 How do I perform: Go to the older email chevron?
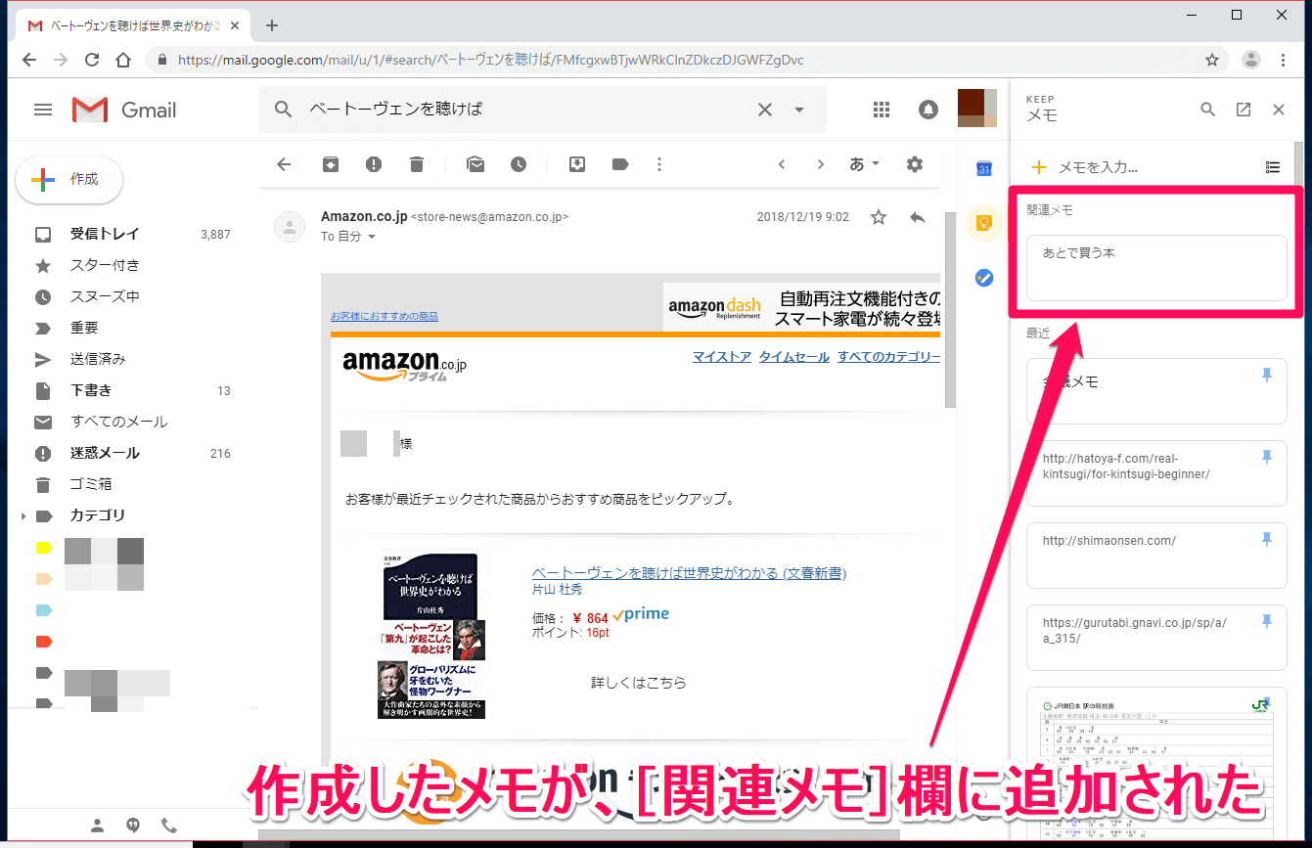tap(821, 164)
